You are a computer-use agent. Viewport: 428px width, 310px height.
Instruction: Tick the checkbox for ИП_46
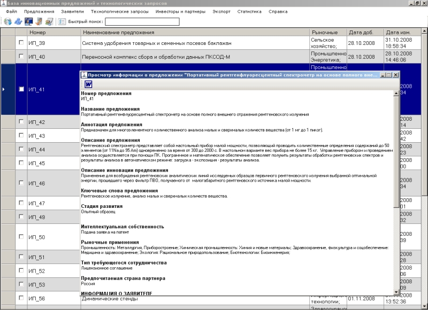pos(21,183)
